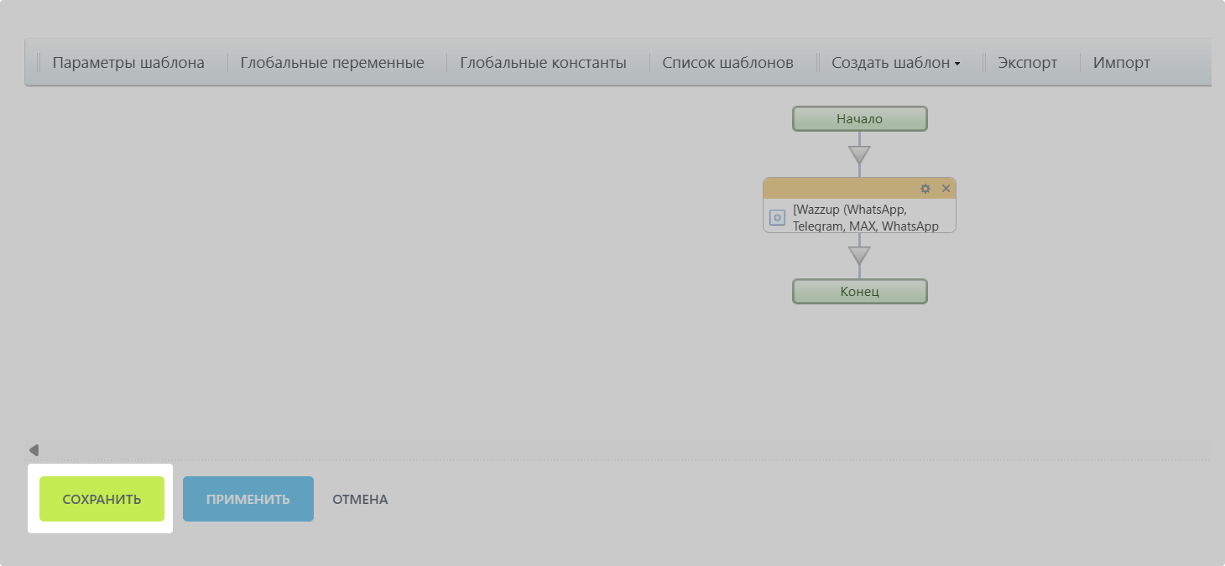The height and width of the screenshot is (566, 1225).
Task: Click the insert arrow below Начало
Action: [x=859, y=155]
